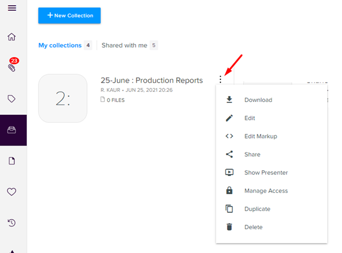Click the lock access icon
This screenshot has width=342, height=253.
coord(230,190)
